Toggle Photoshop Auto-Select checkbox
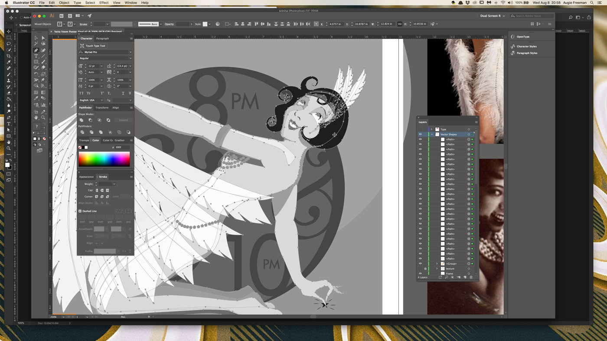Screen dimensions: 607x341 (22, 18)
